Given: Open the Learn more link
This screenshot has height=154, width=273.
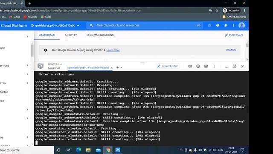Looking at the screenshot, I should [x=113, y=50].
